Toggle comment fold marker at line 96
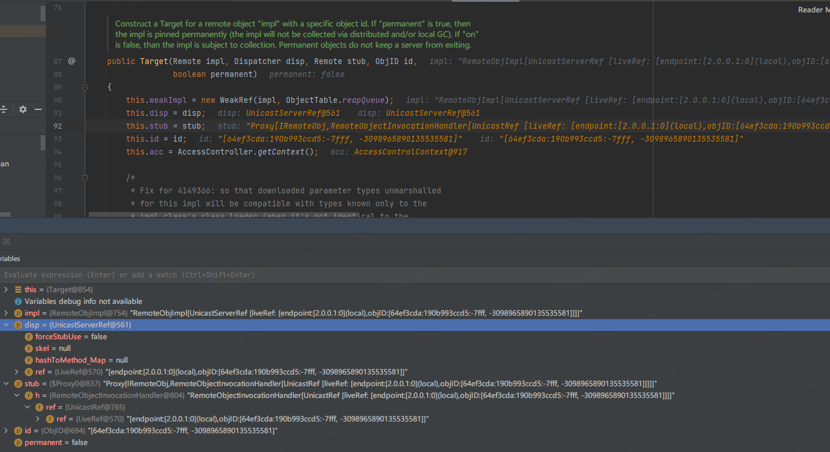The height and width of the screenshot is (452, 830). (x=85, y=178)
